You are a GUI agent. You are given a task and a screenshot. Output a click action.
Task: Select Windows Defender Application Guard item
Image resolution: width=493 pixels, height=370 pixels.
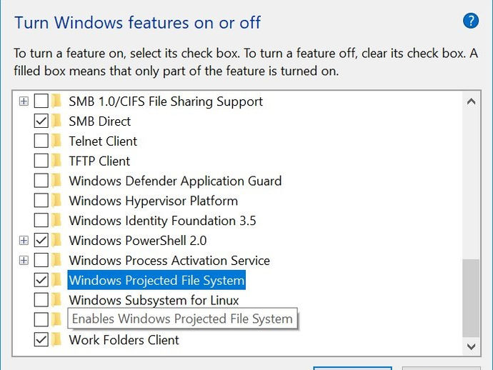tap(175, 181)
